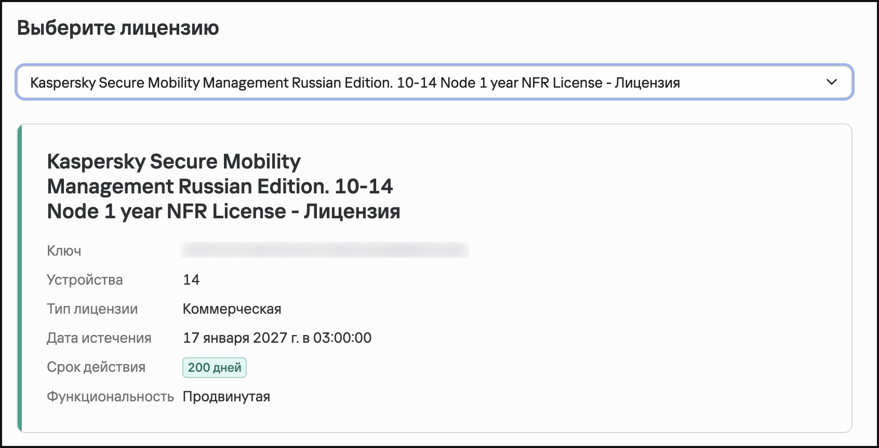Click the "Выберите лицензию" heading
Image resolution: width=879 pixels, height=448 pixels.
118,28
